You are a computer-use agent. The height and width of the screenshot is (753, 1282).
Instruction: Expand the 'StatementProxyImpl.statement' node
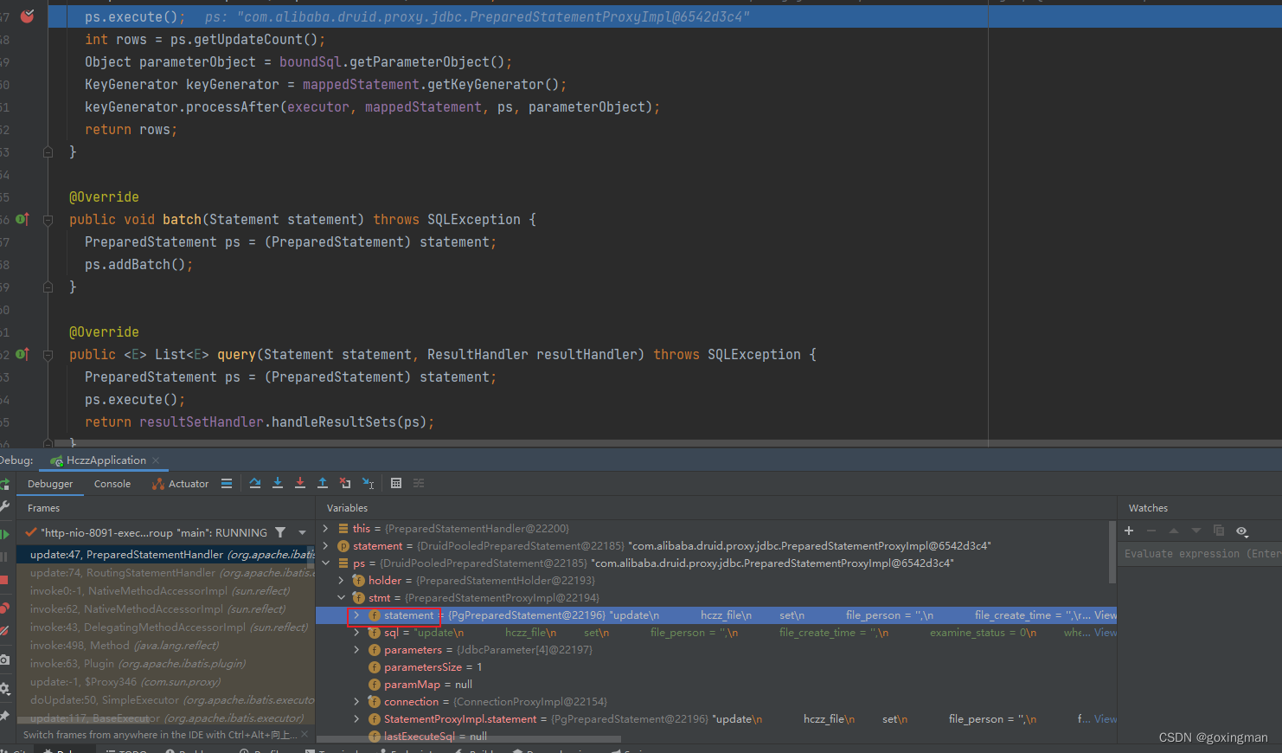356,719
